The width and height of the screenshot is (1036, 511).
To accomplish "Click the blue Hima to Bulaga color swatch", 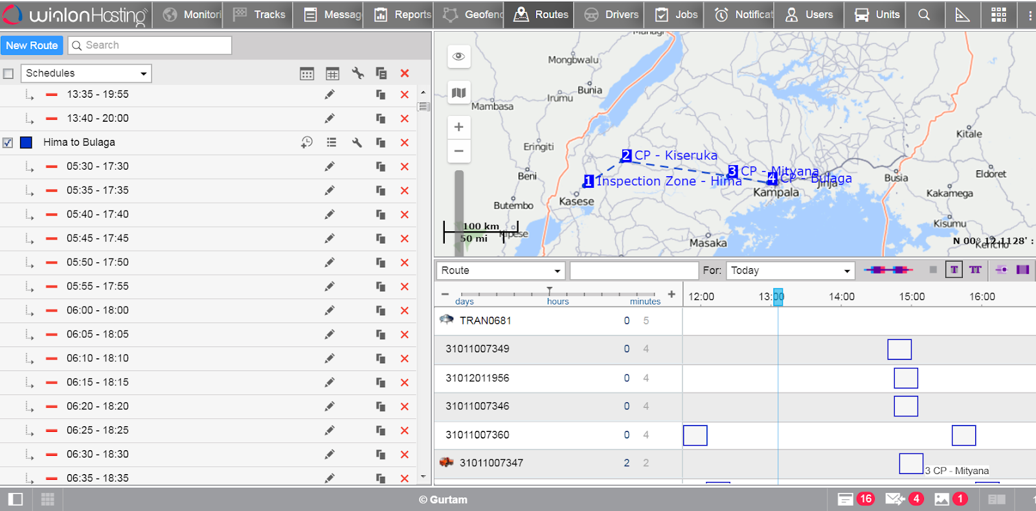I will coord(26,142).
